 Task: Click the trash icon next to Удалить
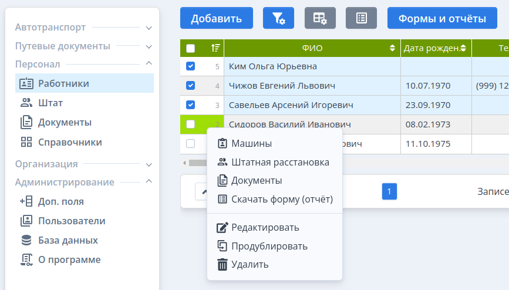click(223, 264)
